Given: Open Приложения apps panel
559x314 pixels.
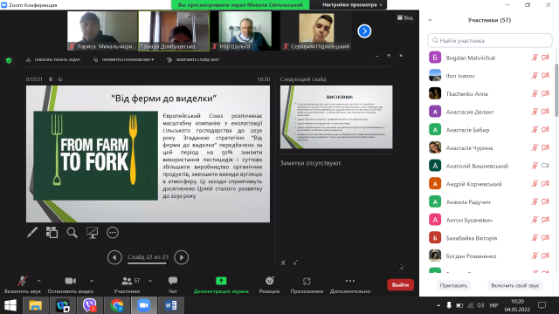Looking at the screenshot, I should 307,285.
